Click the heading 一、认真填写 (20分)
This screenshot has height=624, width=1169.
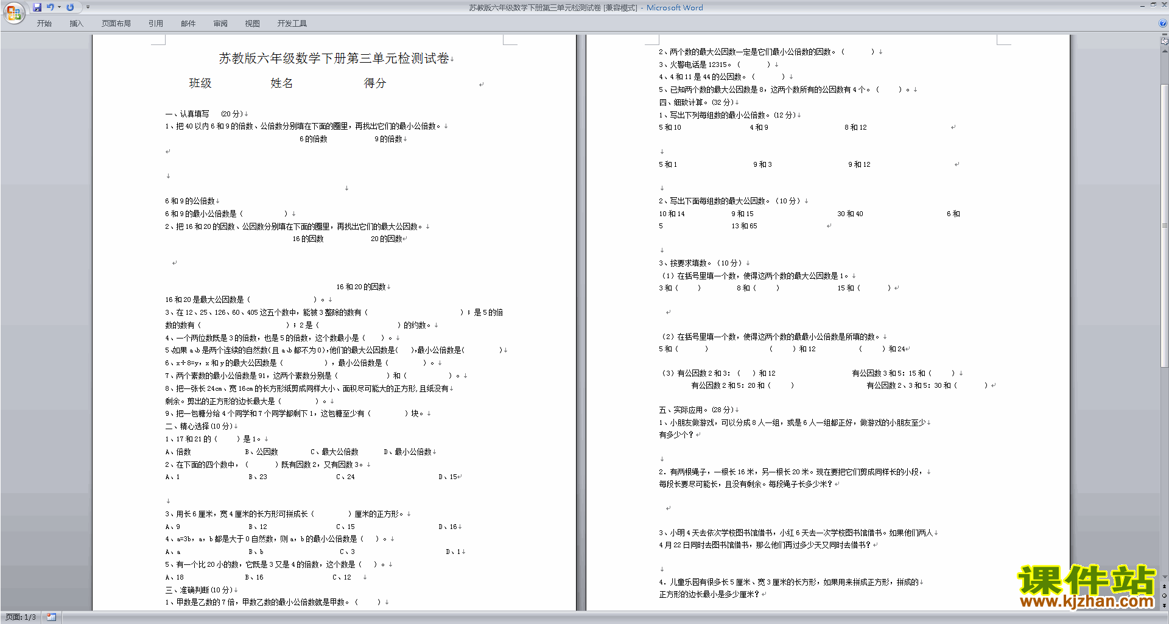(205, 114)
